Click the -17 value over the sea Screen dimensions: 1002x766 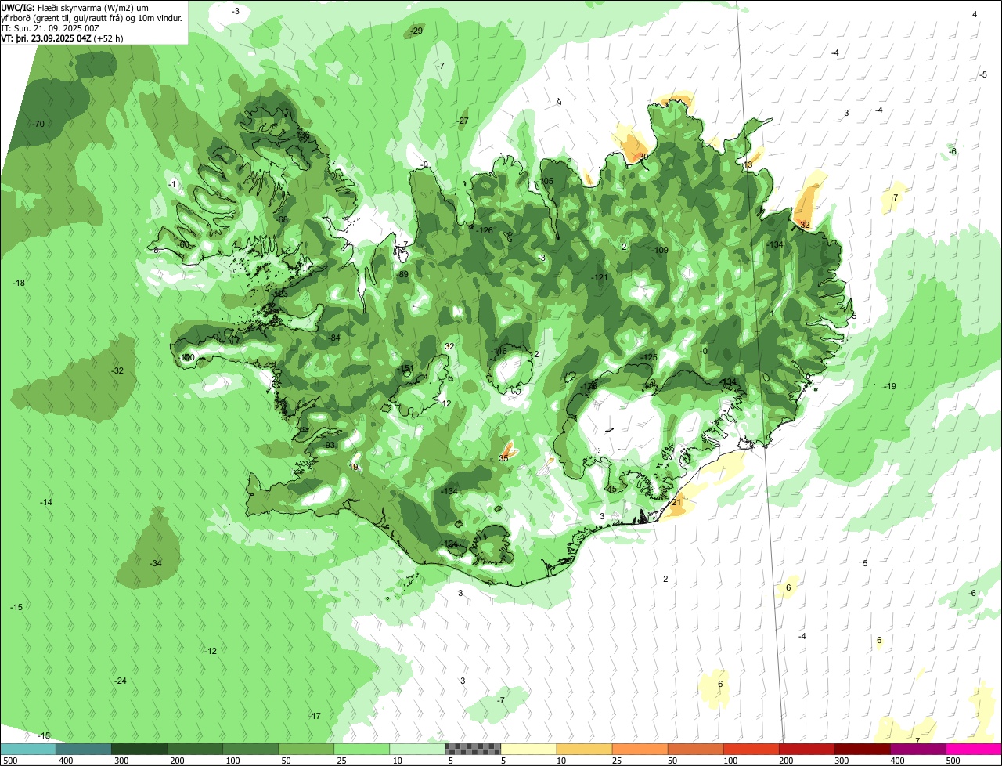(315, 716)
